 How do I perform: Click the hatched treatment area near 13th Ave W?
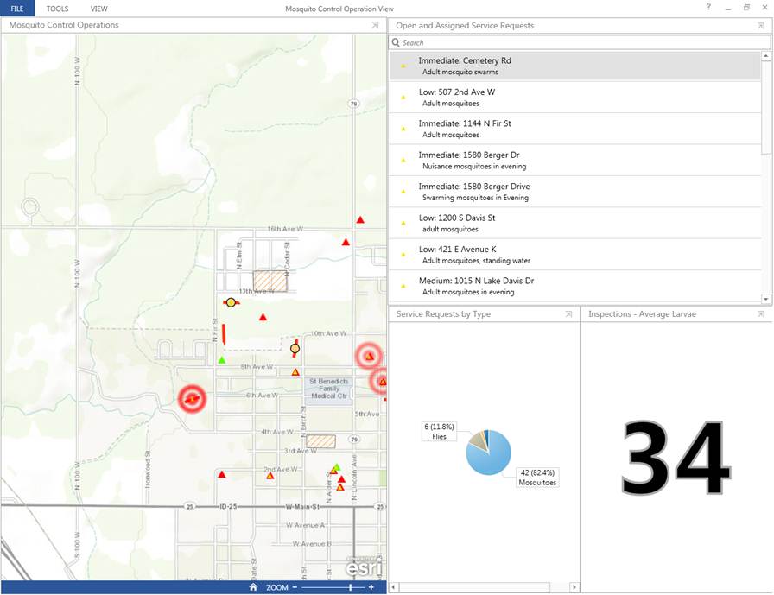tap(270, 281)
